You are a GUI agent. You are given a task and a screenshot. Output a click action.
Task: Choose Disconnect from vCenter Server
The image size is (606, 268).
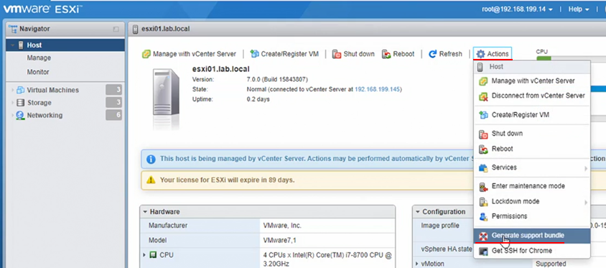tap(532, 96)
